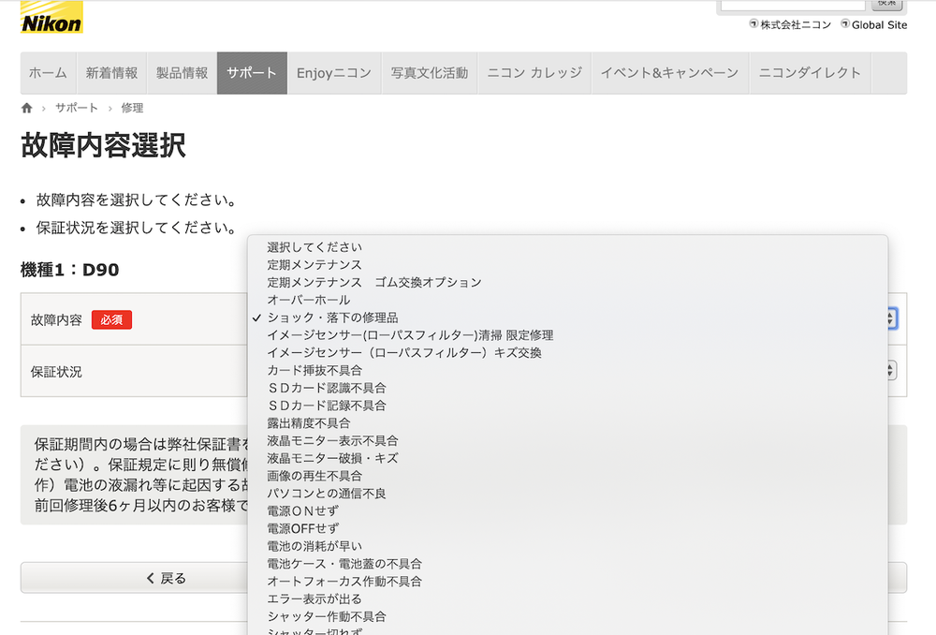Image resolution: width=936 pixels, height=635 pixels.
Task: Click the home icon in the breadcrumb
Action: click(x=26, y=107)
